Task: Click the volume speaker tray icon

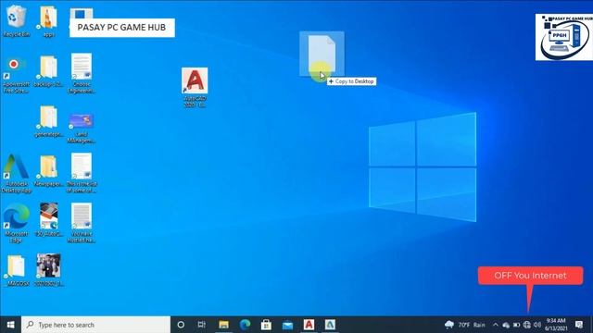Action: coord(537,325)
